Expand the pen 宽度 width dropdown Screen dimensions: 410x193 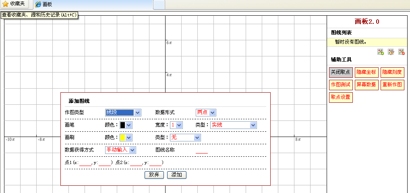point(176,125)
